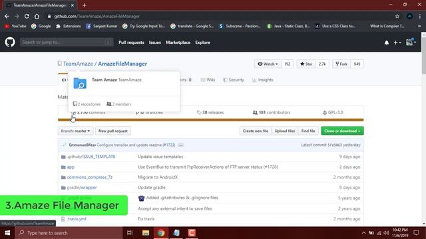Image resolution: width=426 pixels, height=239 pixels.
Task: Click the browser address bar
Action: click(x=221, y=16)
